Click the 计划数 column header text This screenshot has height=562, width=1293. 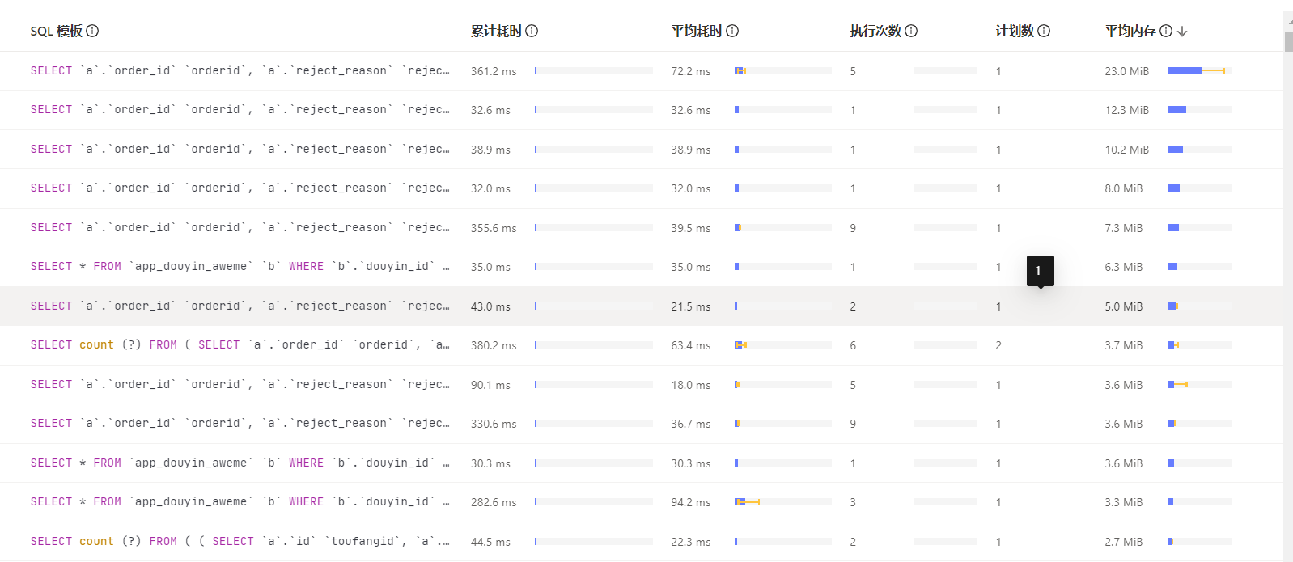(1015, 31)
